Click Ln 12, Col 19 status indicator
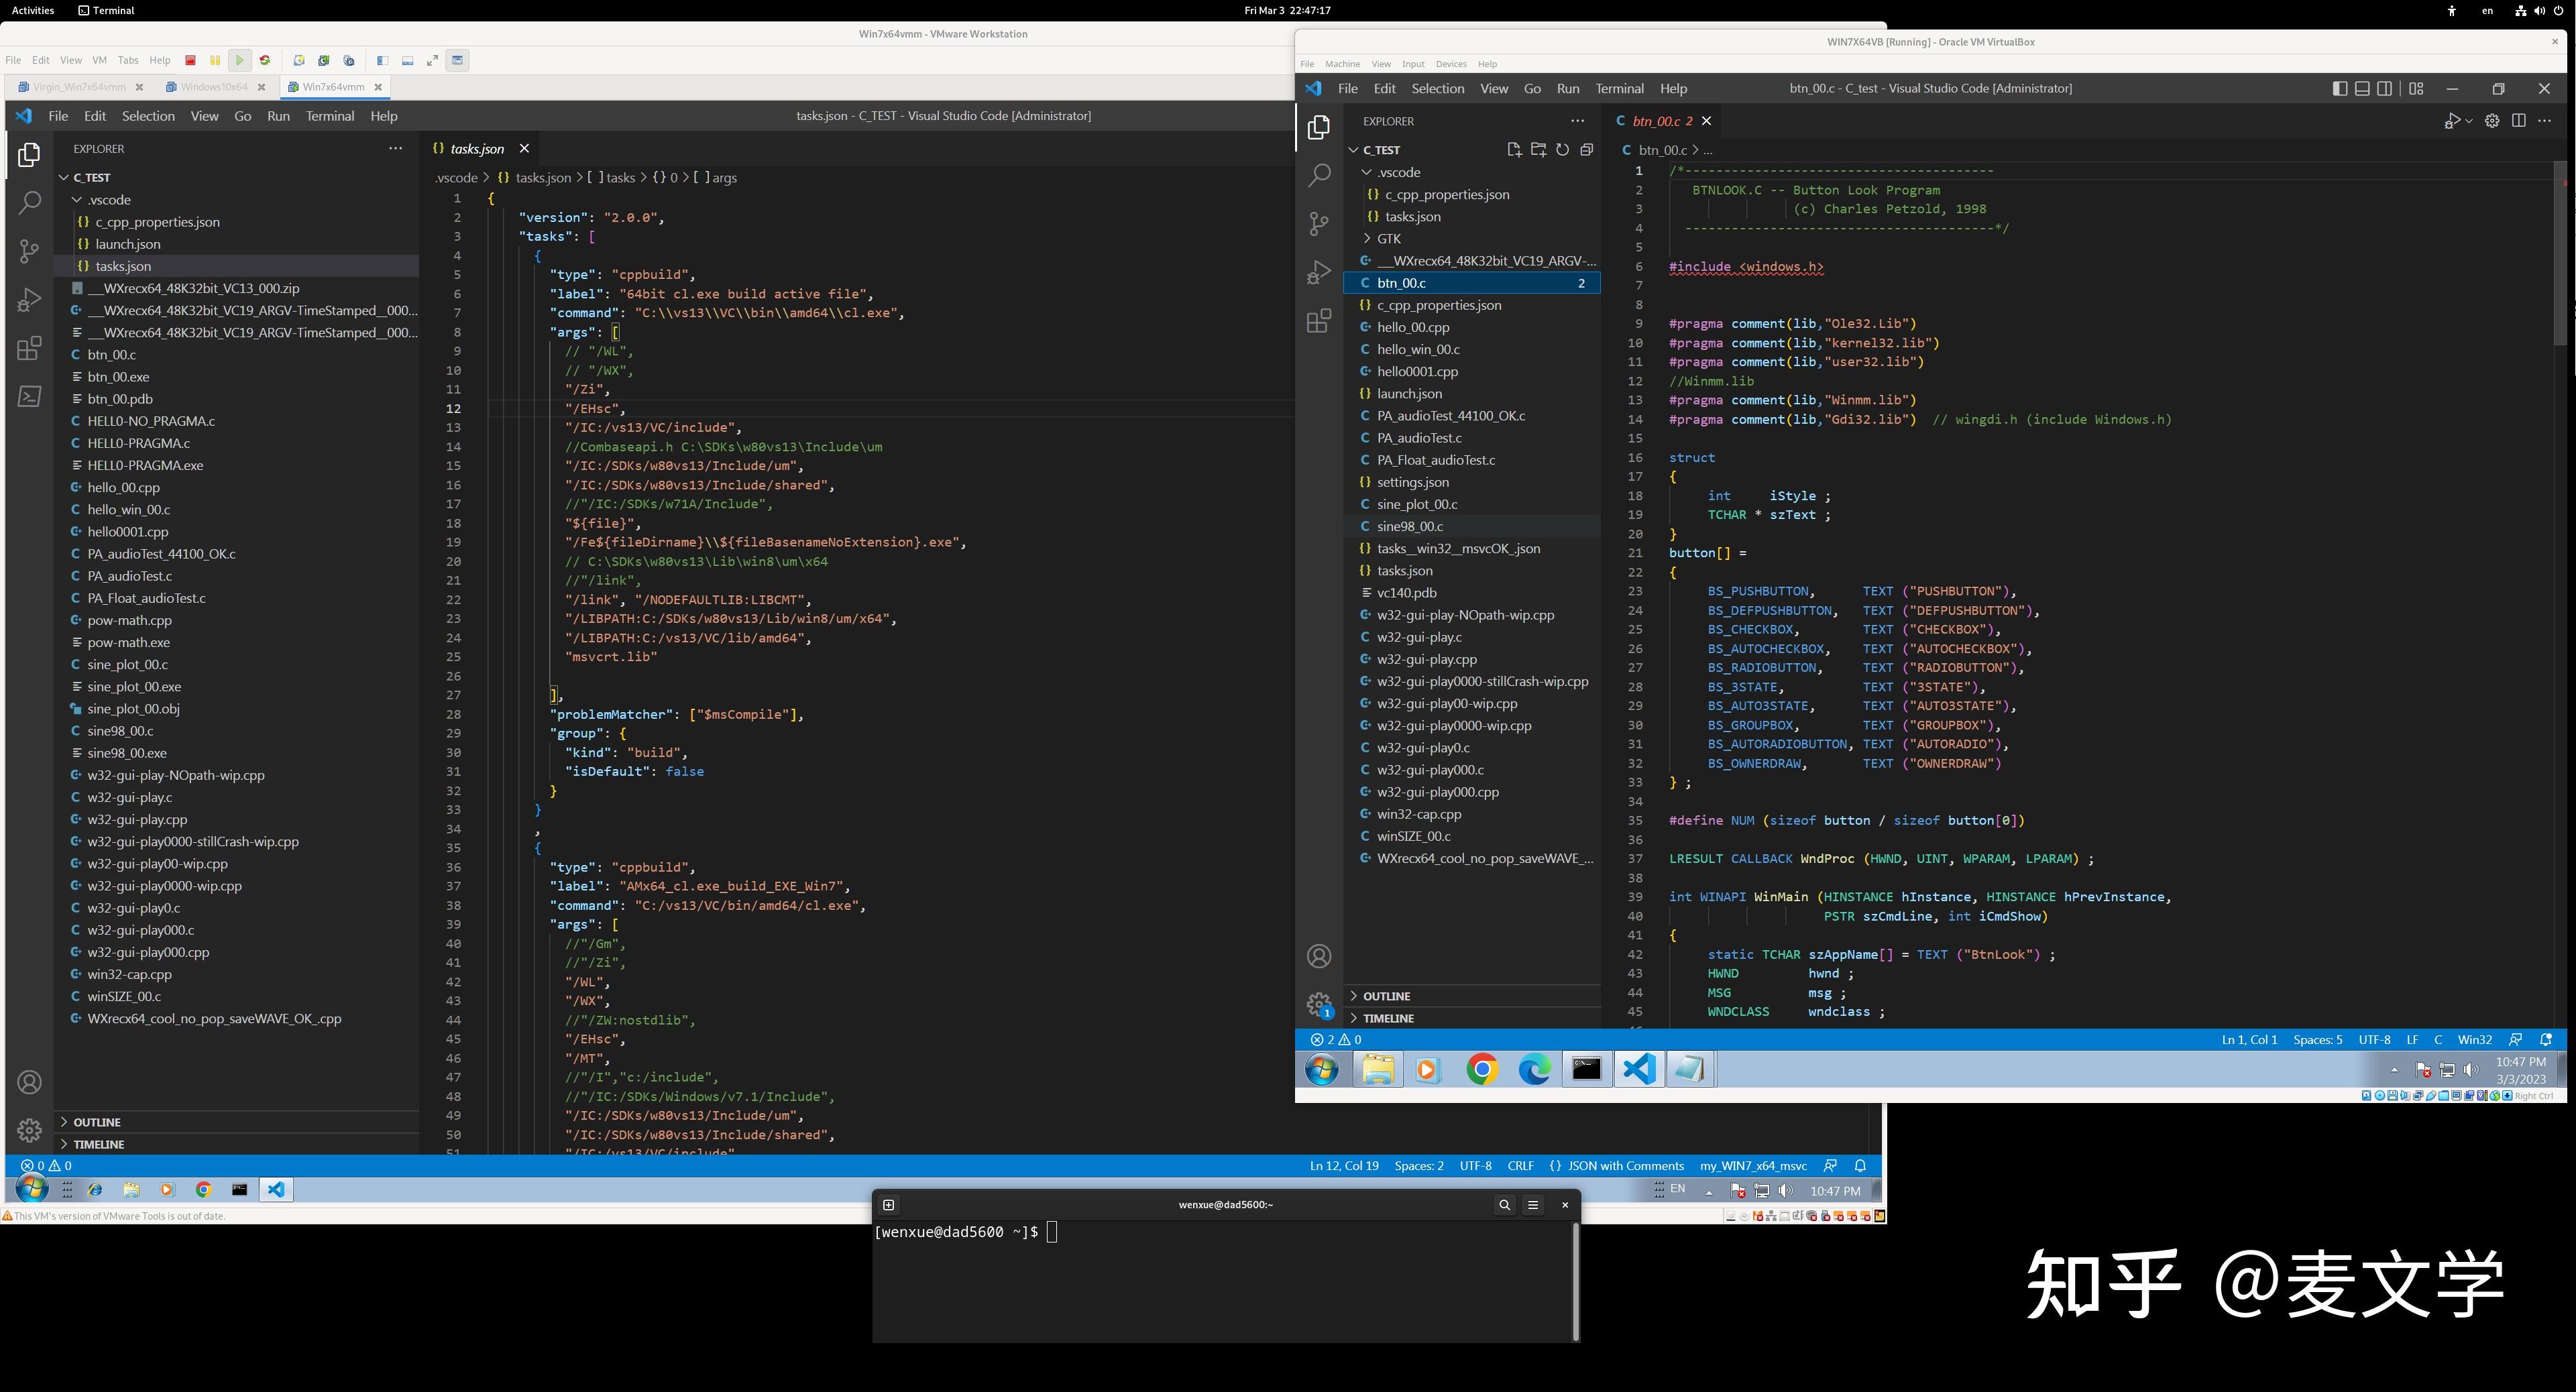Screen dimensions: 2576x1392 [1343, 1165]
